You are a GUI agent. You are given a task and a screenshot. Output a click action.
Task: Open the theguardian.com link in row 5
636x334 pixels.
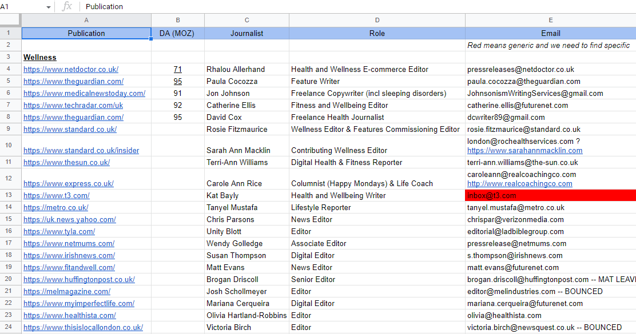73,82
